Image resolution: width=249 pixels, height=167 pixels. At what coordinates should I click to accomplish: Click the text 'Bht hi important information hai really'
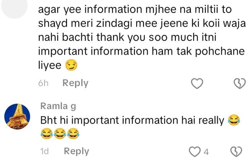pyautogui.click(x=132, y=120)
